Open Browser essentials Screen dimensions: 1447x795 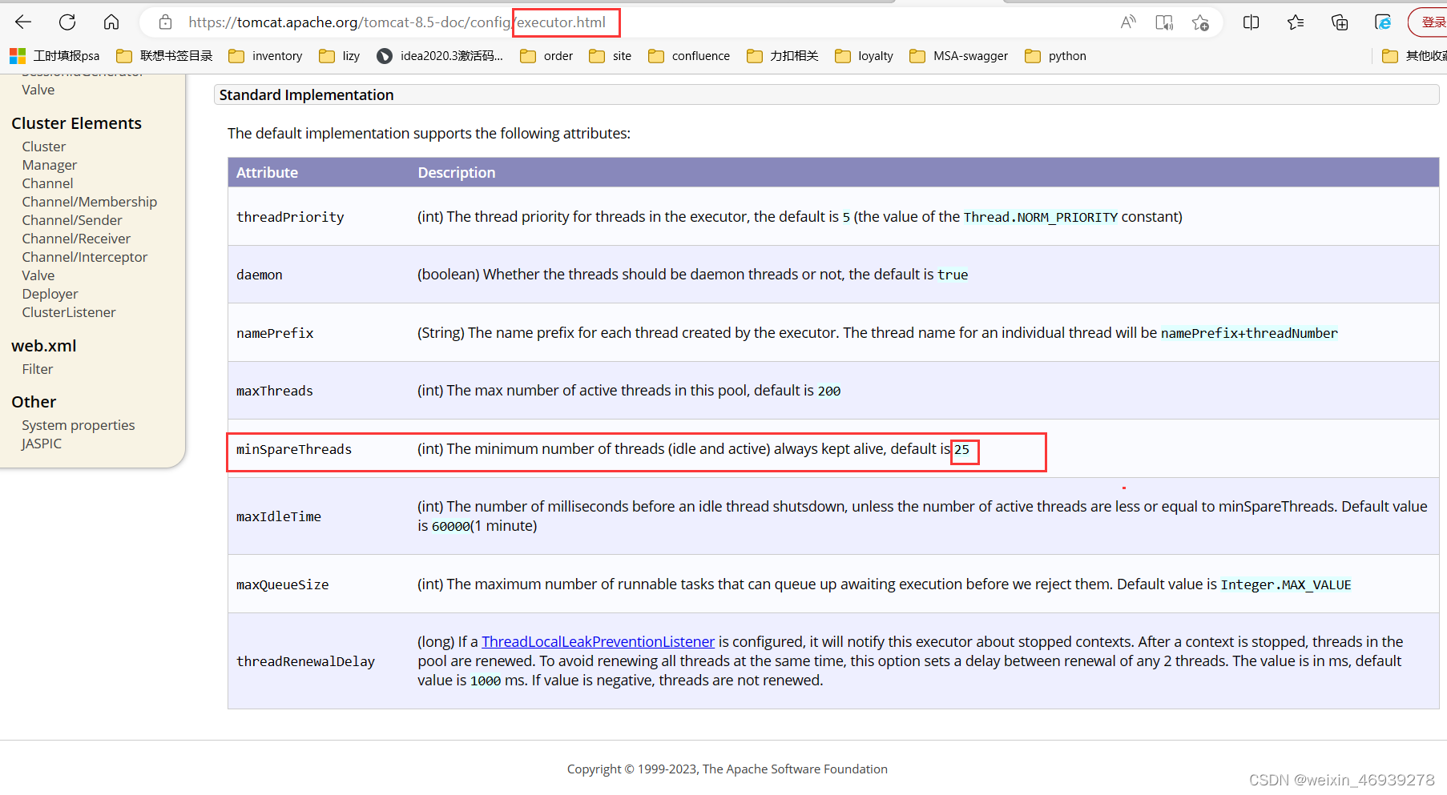tap(1383, 22)
